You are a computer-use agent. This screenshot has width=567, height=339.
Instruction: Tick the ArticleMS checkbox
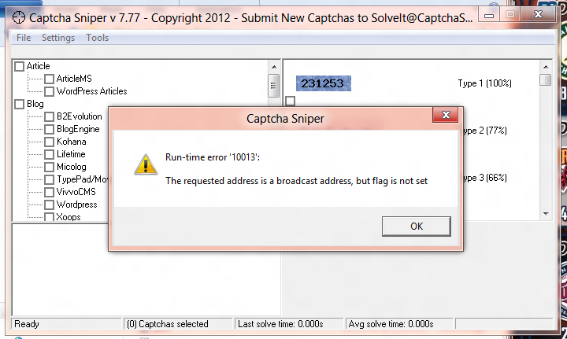[x=49, y=79]
